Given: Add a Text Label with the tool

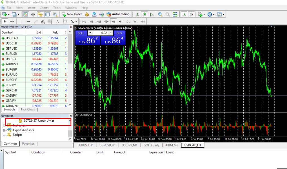Looking at the screenshot, I should pyautogui.click(x=65, y=21).
